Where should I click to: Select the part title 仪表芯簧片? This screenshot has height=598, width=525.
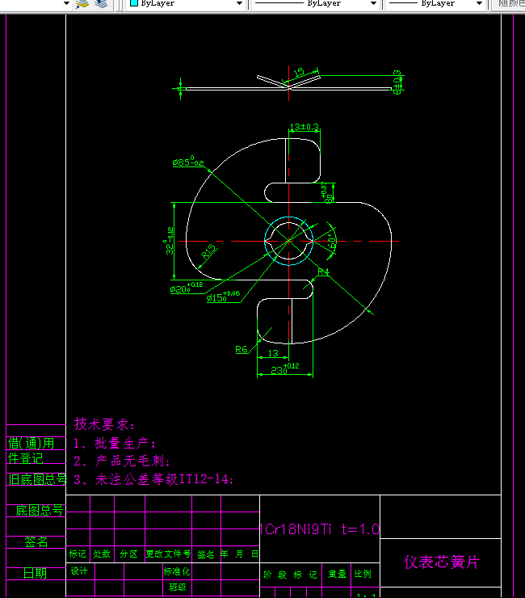tap(441, 562)
